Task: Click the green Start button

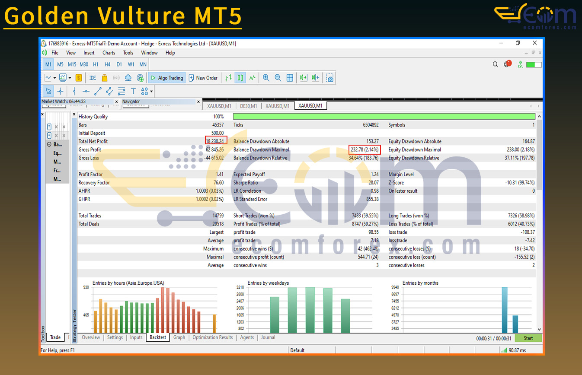Action: (528, 338)
